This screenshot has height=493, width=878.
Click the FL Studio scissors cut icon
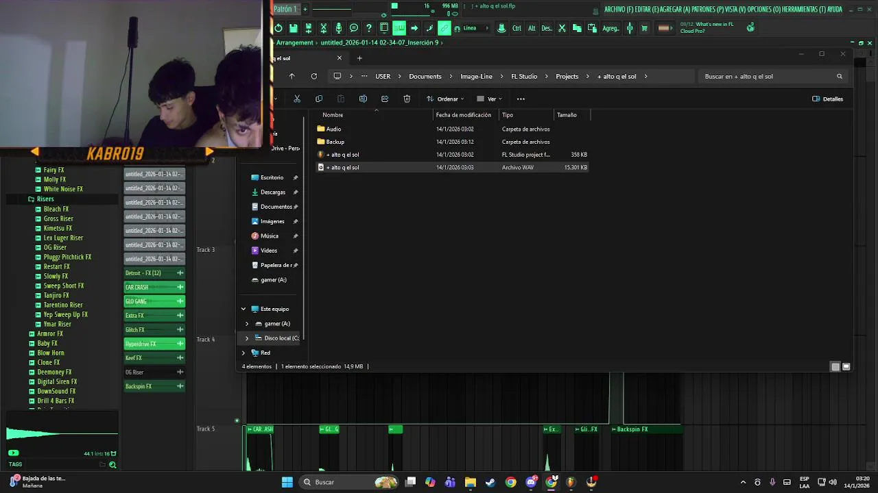coord(562,28)
